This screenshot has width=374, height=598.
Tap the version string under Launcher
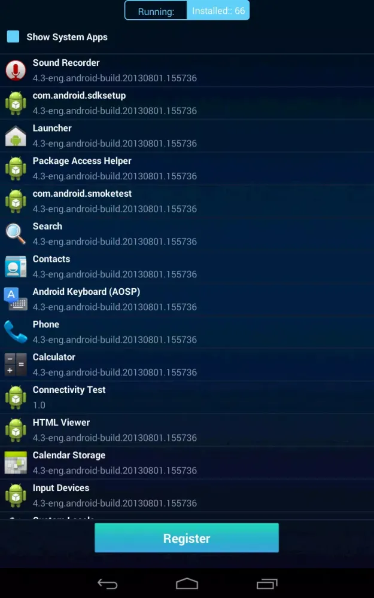pos(115,144)
